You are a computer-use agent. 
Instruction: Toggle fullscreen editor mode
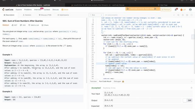pyautogui.click(x=192, y=15)
